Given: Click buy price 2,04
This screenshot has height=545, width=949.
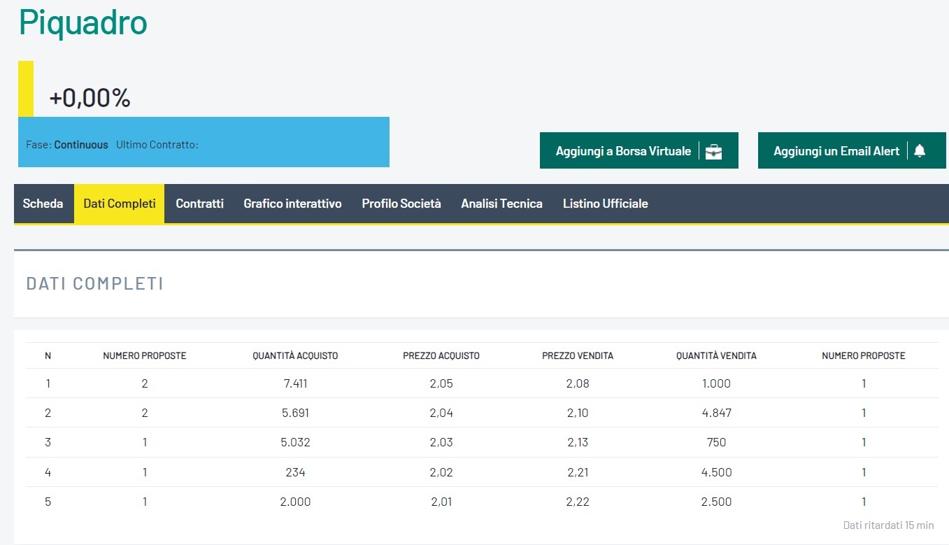Looking at the screenshot, I should click(441, 413).
